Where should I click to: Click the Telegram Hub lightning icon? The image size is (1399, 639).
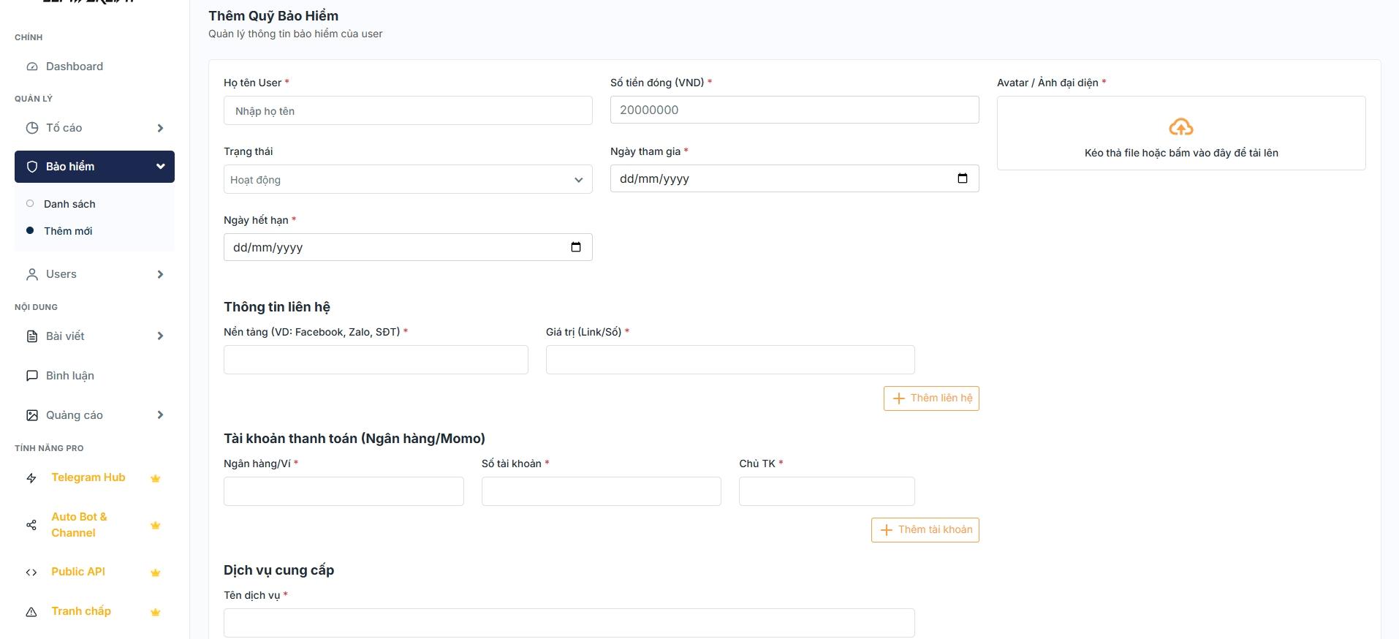click(31, 478)
